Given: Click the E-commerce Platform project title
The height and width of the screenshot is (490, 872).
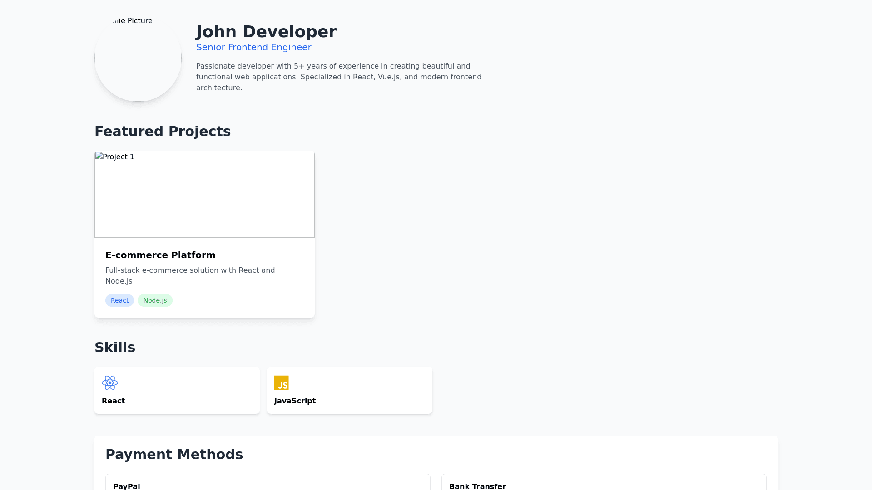Looking at the screenshot, I should 160,255.
